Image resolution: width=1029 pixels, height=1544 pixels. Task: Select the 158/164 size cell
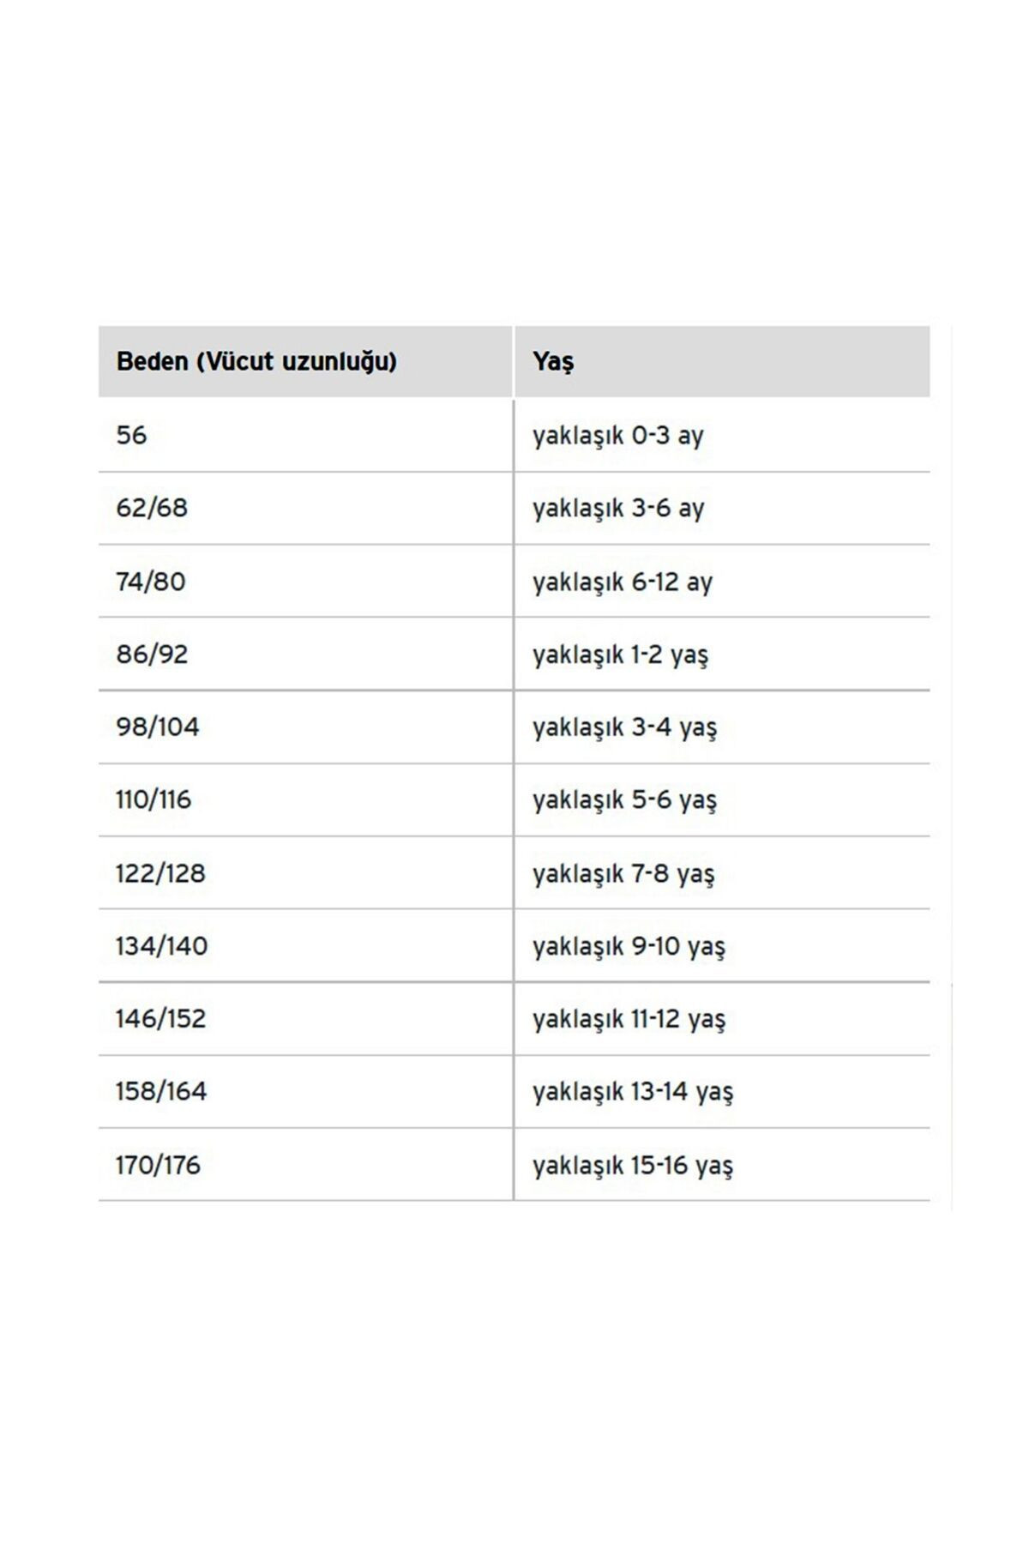[x=305, y=1091]
